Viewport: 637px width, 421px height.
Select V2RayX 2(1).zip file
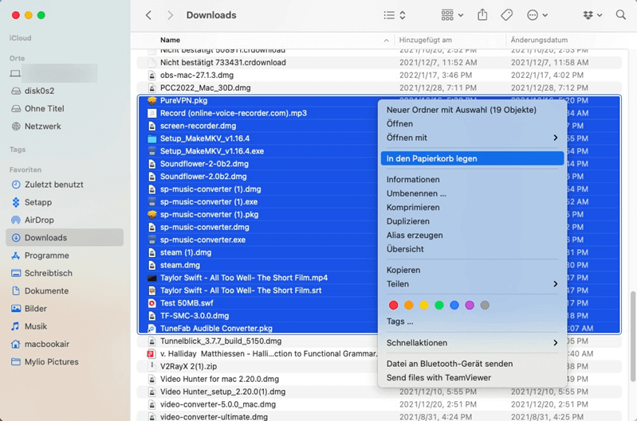[188, 367]
